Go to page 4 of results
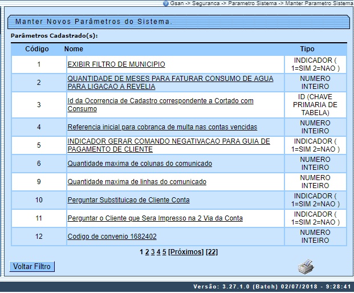 pyautogui.click(x=158, y=252)
